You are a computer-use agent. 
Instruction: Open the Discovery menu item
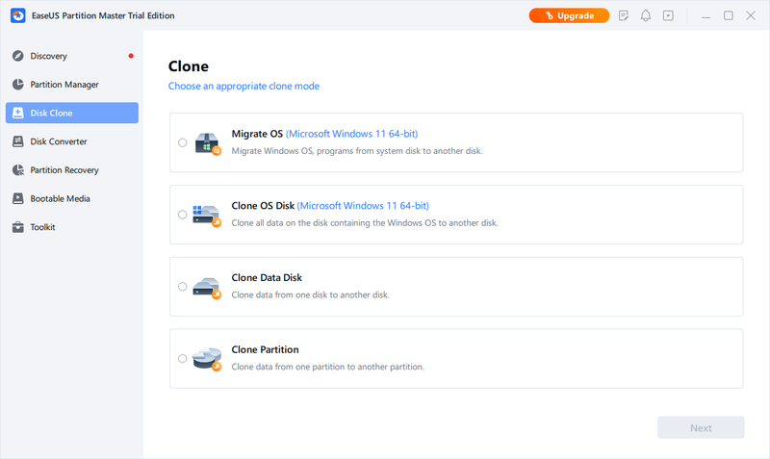71,56
